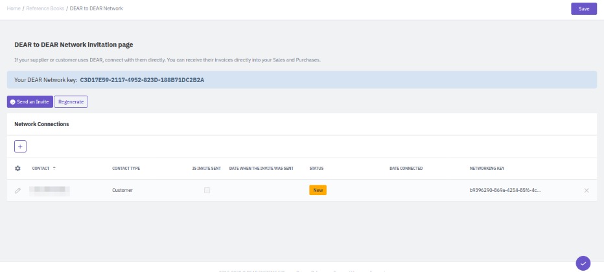604x272 pixels.
Task: Select the networking key value in the row
Action: 504,191
